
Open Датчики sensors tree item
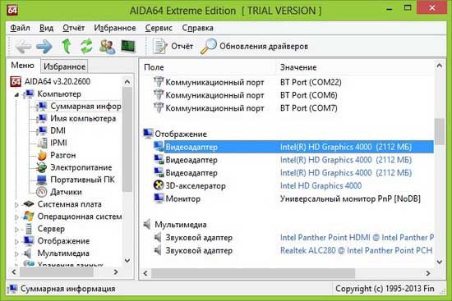coord(66,192)
